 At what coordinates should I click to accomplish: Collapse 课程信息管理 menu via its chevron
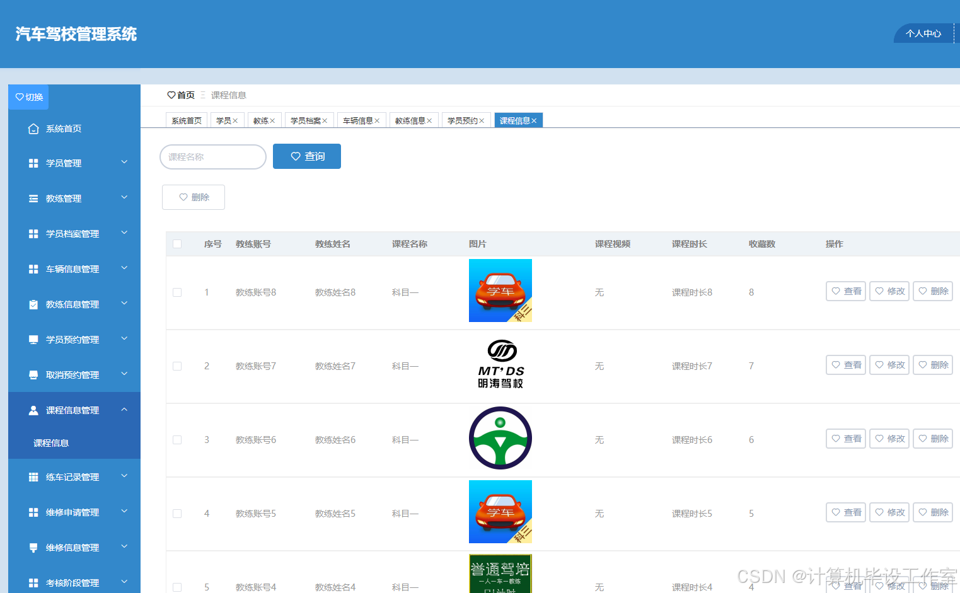[x=124, y=409]
